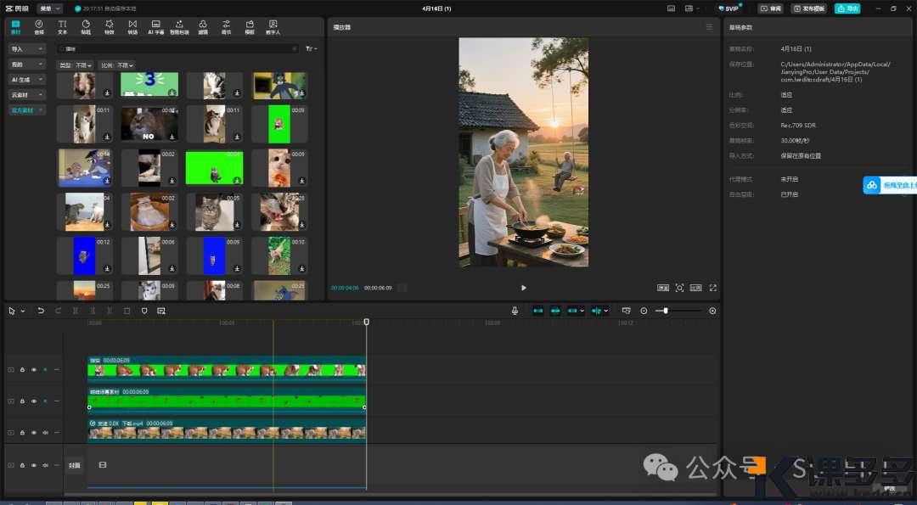Download the first cat clip thumbnail
917x505 pixels.
(x=108, y=93)
